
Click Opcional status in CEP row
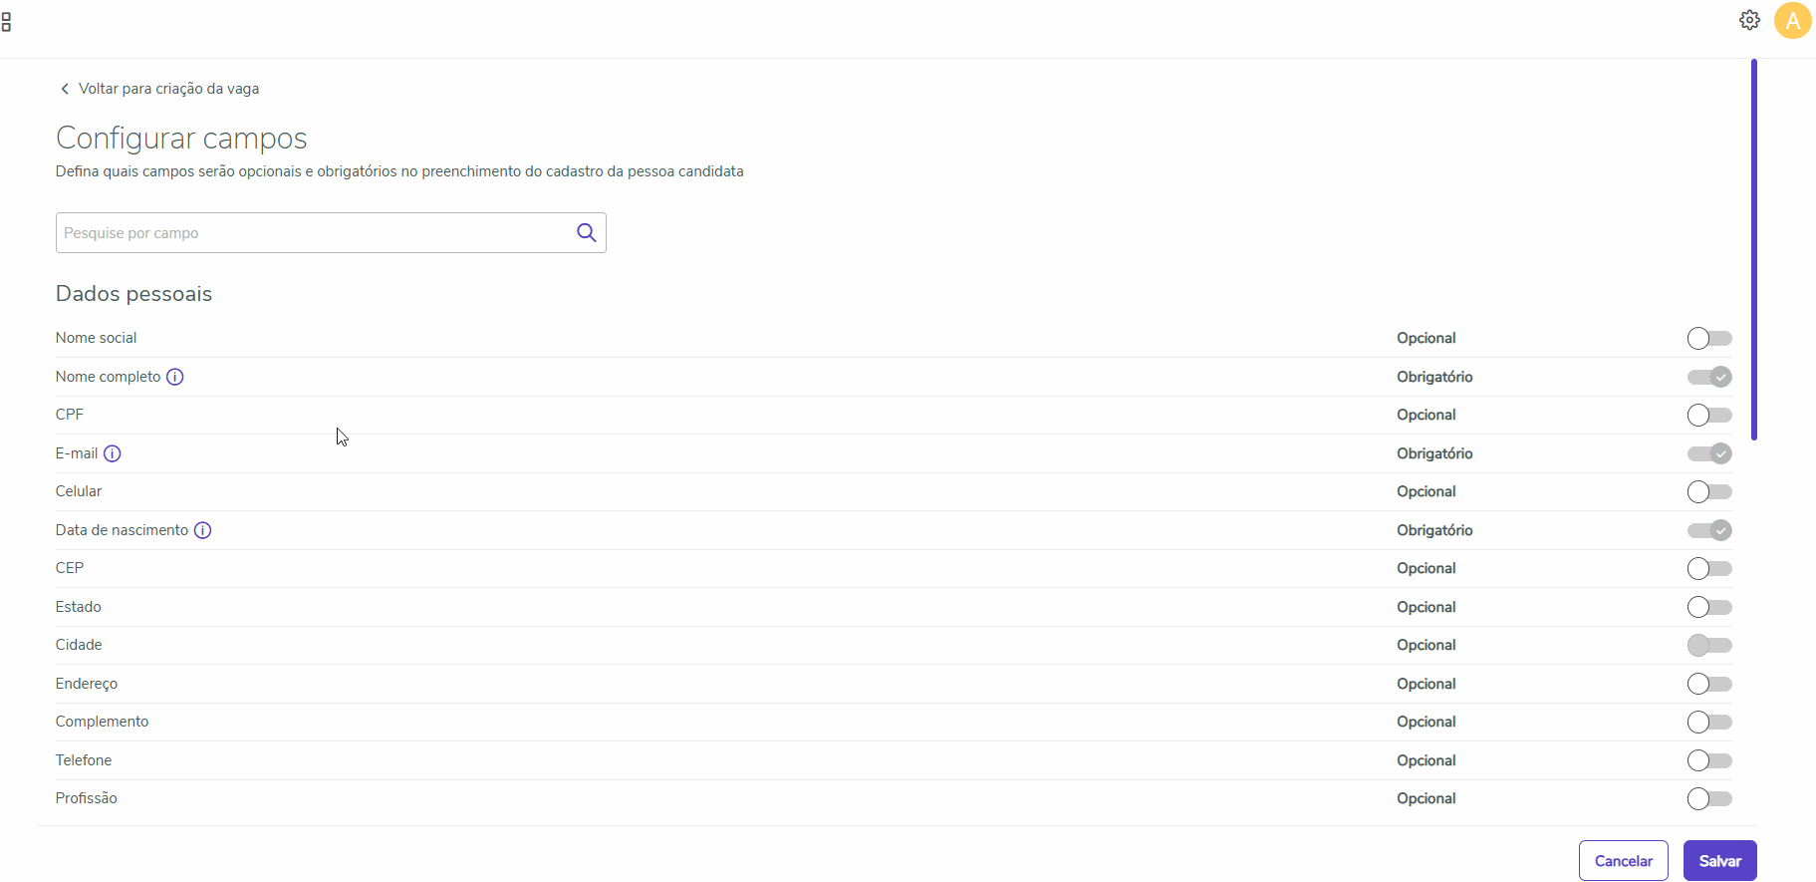[1427, 568]
